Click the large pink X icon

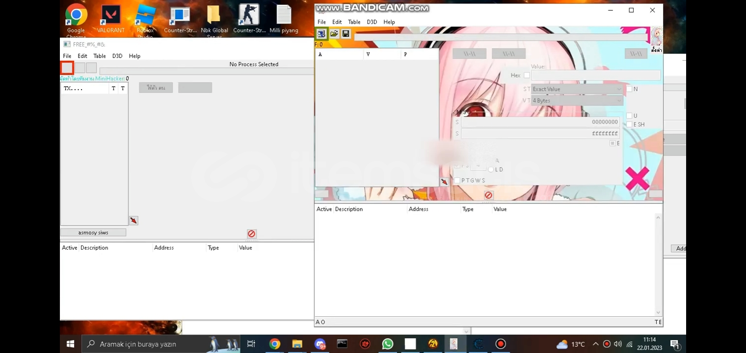[637, 178]
